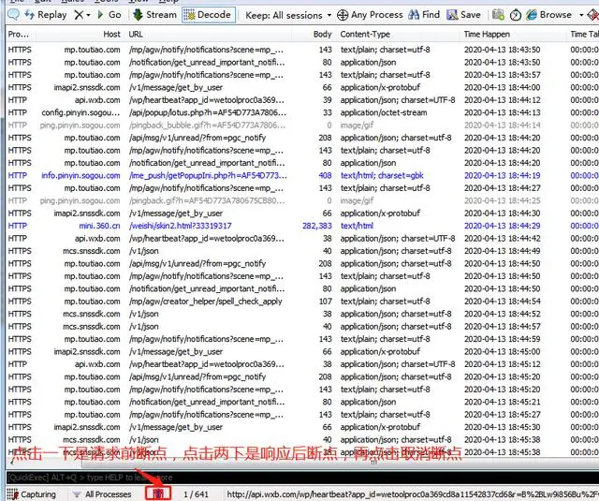The width and height of the screenshot is (599, 501).
Task: Select the ping.pinyin.sogou.com session at 18:44:25
Action: [302, 200]
